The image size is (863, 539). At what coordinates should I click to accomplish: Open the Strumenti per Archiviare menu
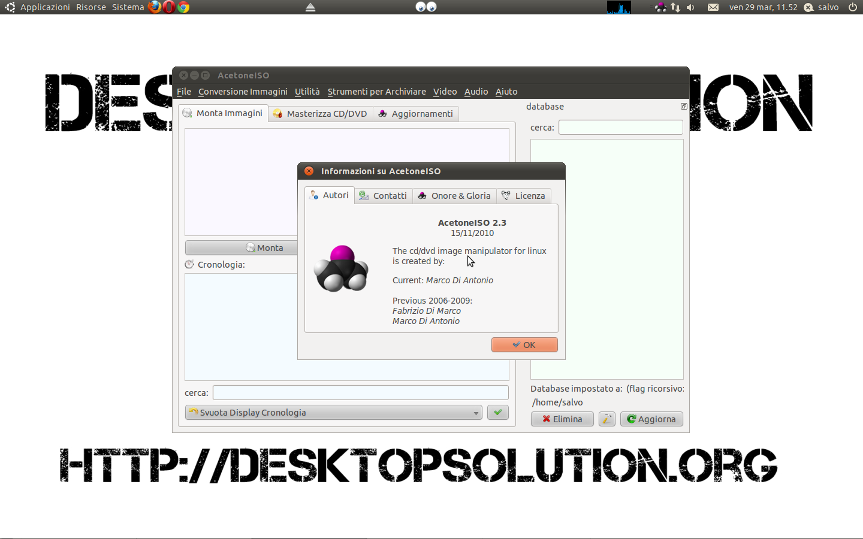pyautogui.click(x=376, y=92)
